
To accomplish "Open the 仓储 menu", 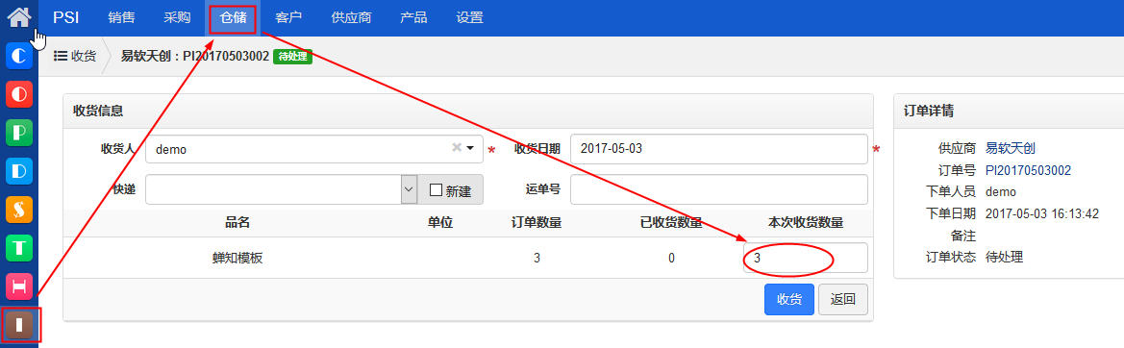I will tap(233, 18).
